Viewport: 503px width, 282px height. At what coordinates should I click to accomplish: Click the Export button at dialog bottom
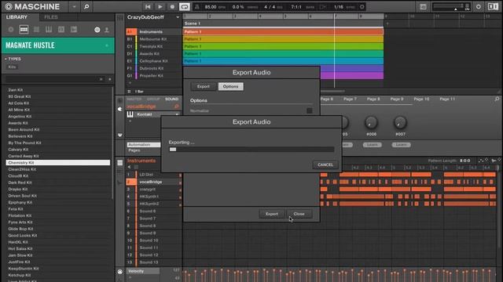[272, 214]
